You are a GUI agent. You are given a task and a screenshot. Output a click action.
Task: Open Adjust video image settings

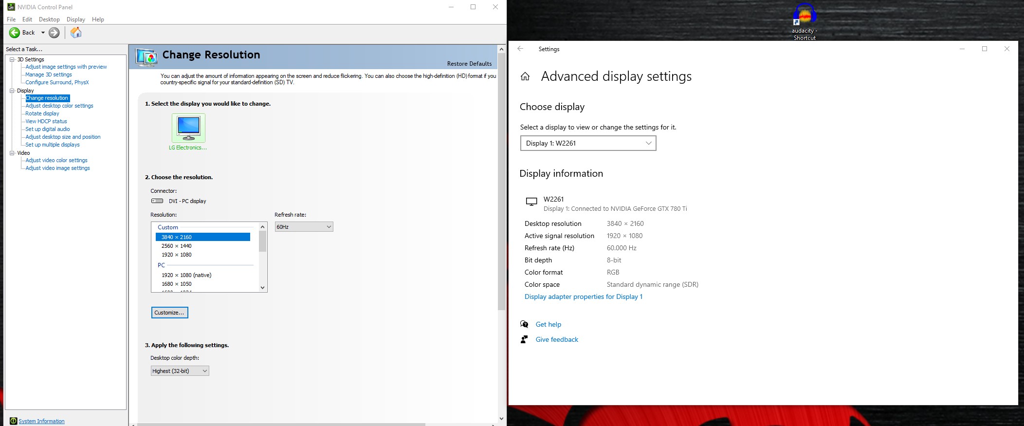click(x=58, y=168)
